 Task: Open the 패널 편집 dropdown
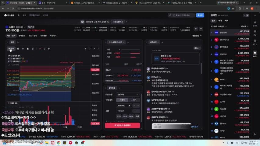pyautogui.click(x=197, y=36)
